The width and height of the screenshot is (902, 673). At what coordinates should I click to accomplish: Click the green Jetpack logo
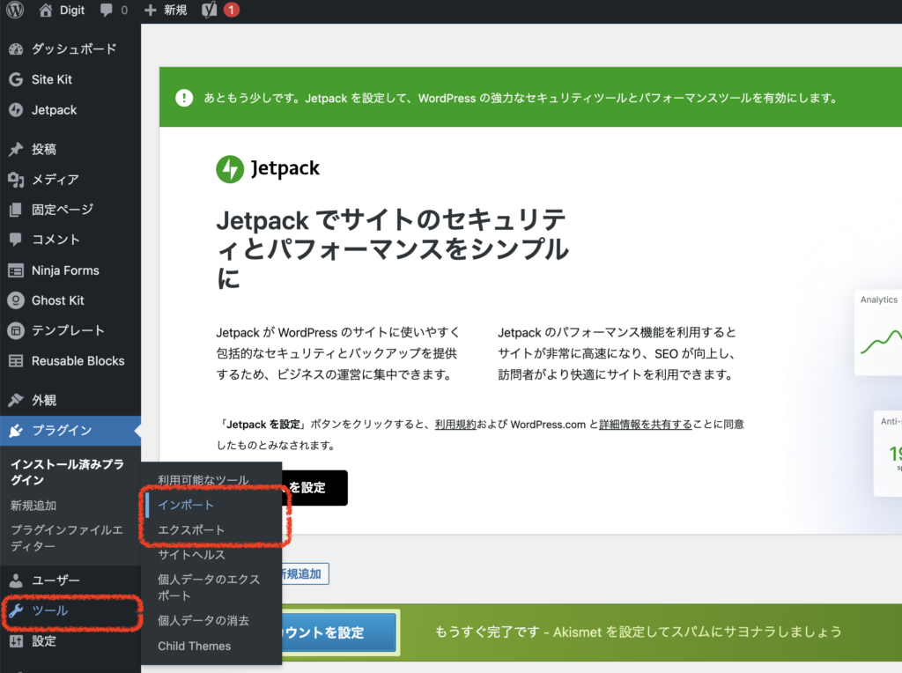point(230,169)
